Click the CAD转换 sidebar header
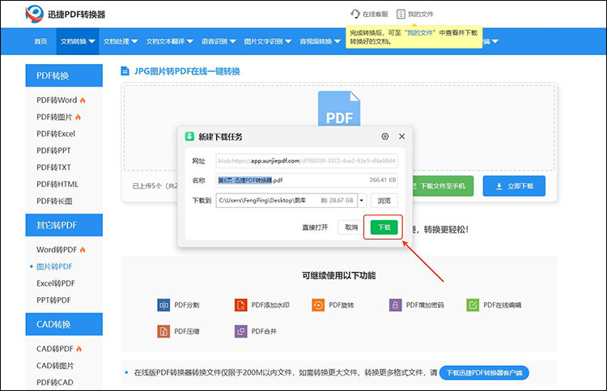 [x=64, y=324]
